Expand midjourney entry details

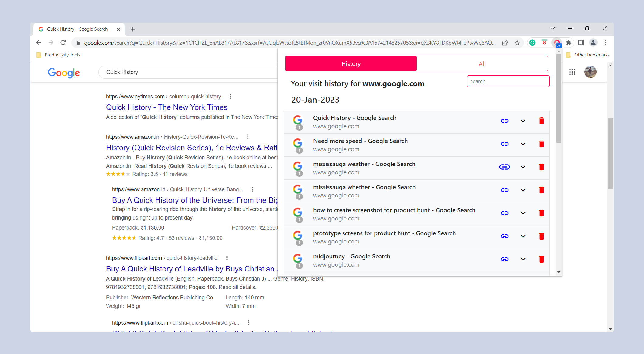point(523,259)
